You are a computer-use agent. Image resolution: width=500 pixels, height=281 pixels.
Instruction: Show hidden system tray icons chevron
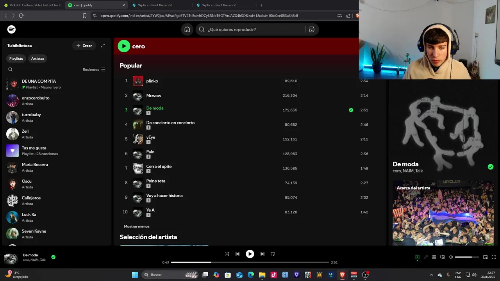431,275
